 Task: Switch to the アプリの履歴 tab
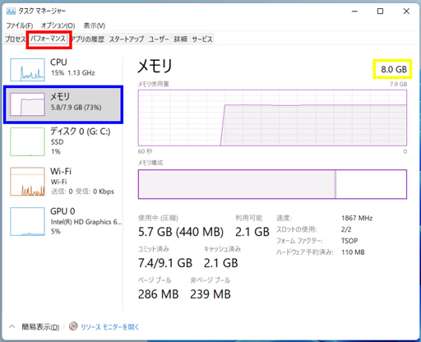[89, 39]
